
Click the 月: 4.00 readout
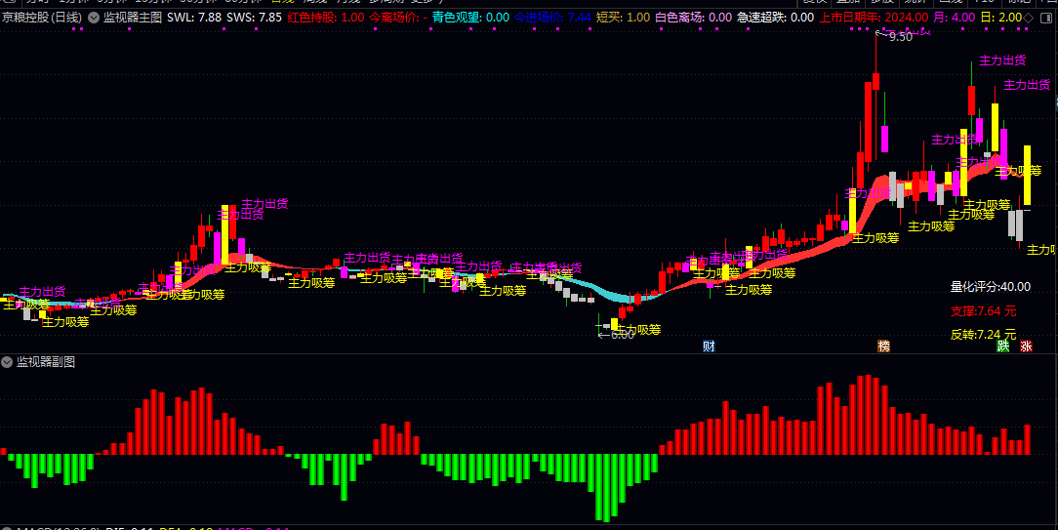tap(955, 18)
